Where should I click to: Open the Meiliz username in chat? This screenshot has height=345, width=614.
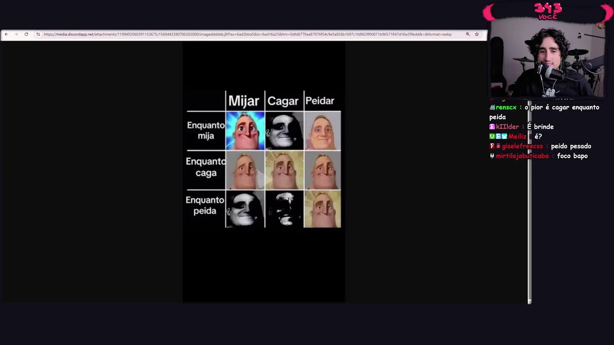(x=518, y=137)
